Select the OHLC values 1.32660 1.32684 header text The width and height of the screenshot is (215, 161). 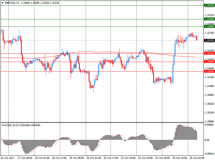(x=30, y=3)
